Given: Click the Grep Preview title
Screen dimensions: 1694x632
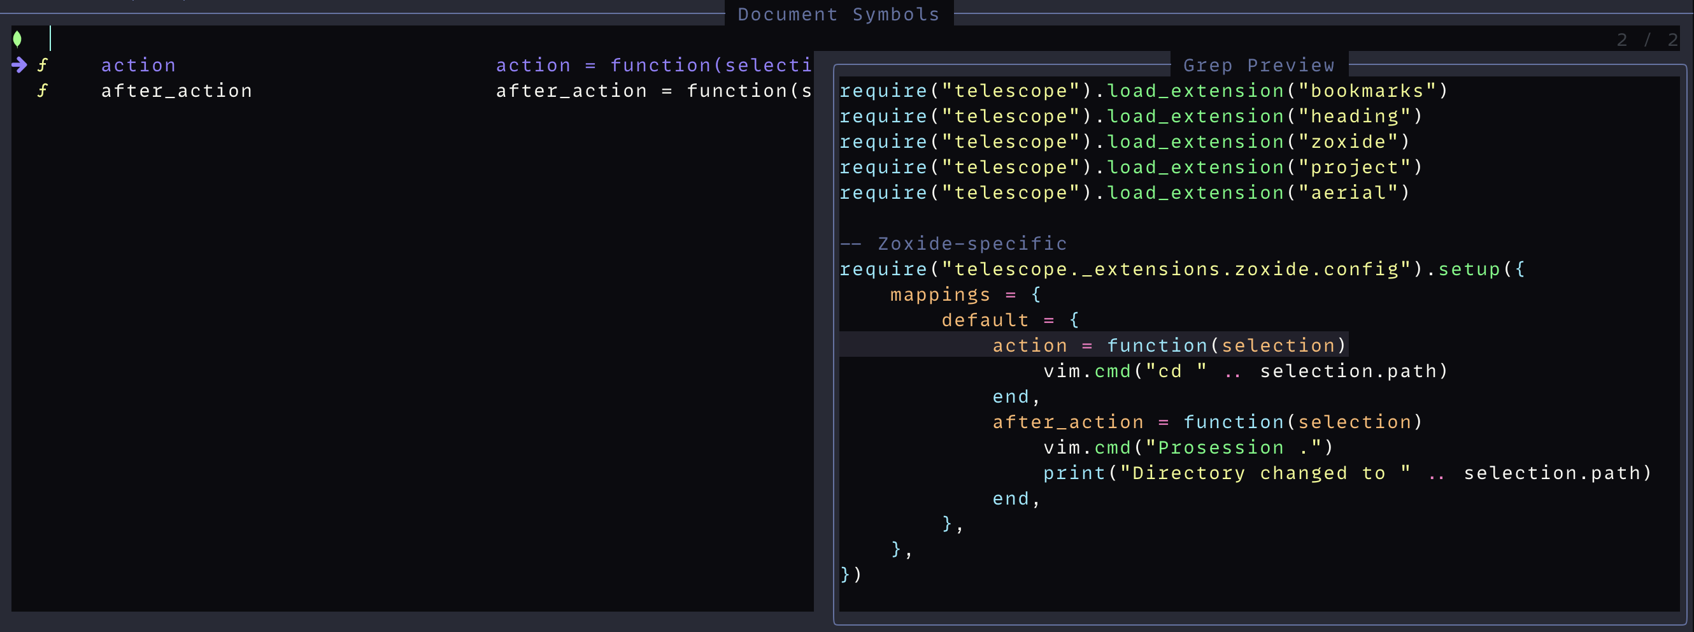Looking at the screenshot, I should point(1258,65).
